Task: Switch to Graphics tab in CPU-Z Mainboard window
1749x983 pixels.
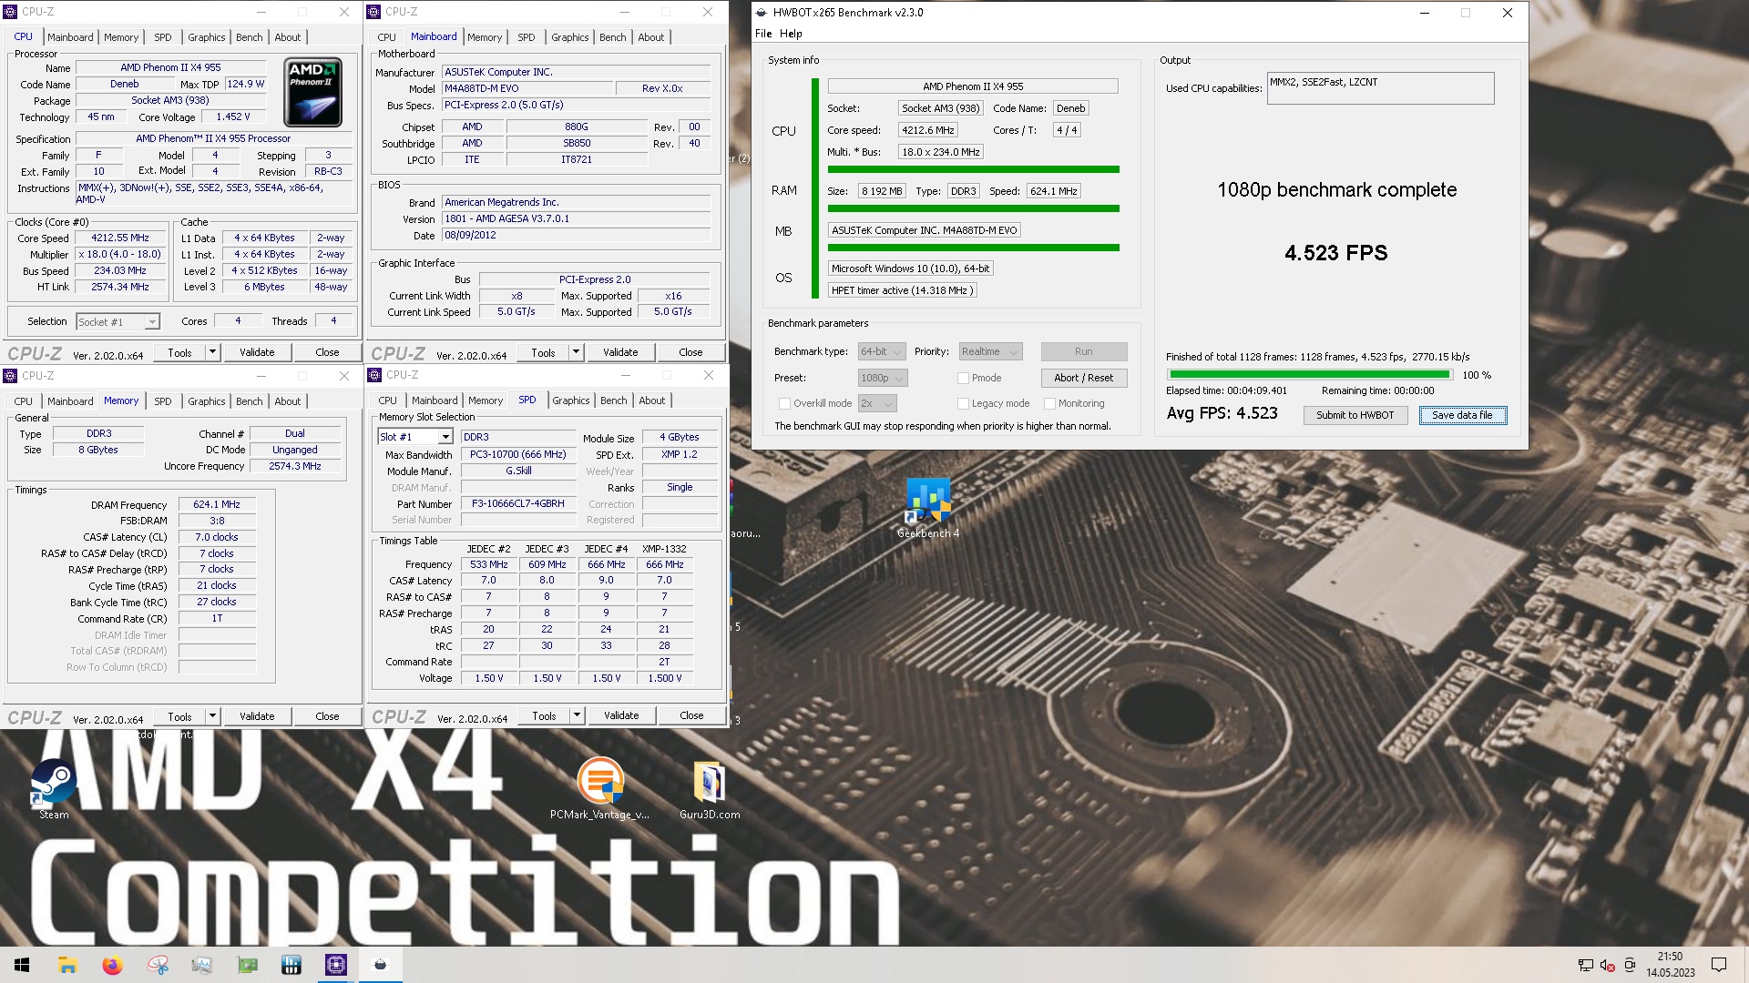Action: pos(569,37)
